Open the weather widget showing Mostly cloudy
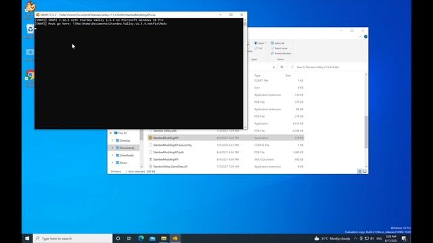The height and width of the screenshot is (243, 433). [332, 238]
